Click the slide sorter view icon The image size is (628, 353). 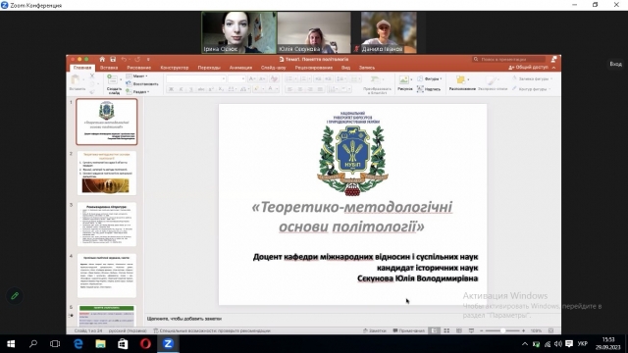pyautogui.click(x=446, y=330)
